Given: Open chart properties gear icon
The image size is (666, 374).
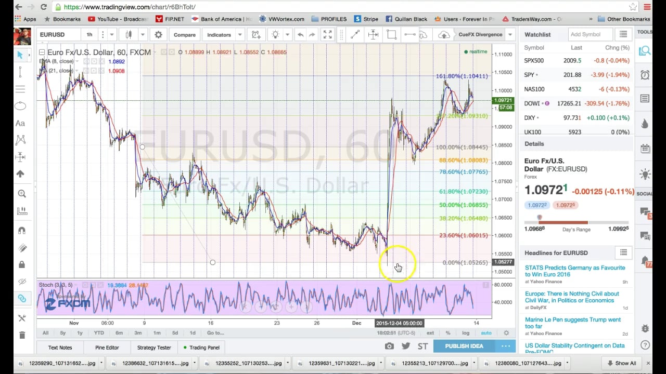Looking at the screenshot, I should tap(158, 35).
